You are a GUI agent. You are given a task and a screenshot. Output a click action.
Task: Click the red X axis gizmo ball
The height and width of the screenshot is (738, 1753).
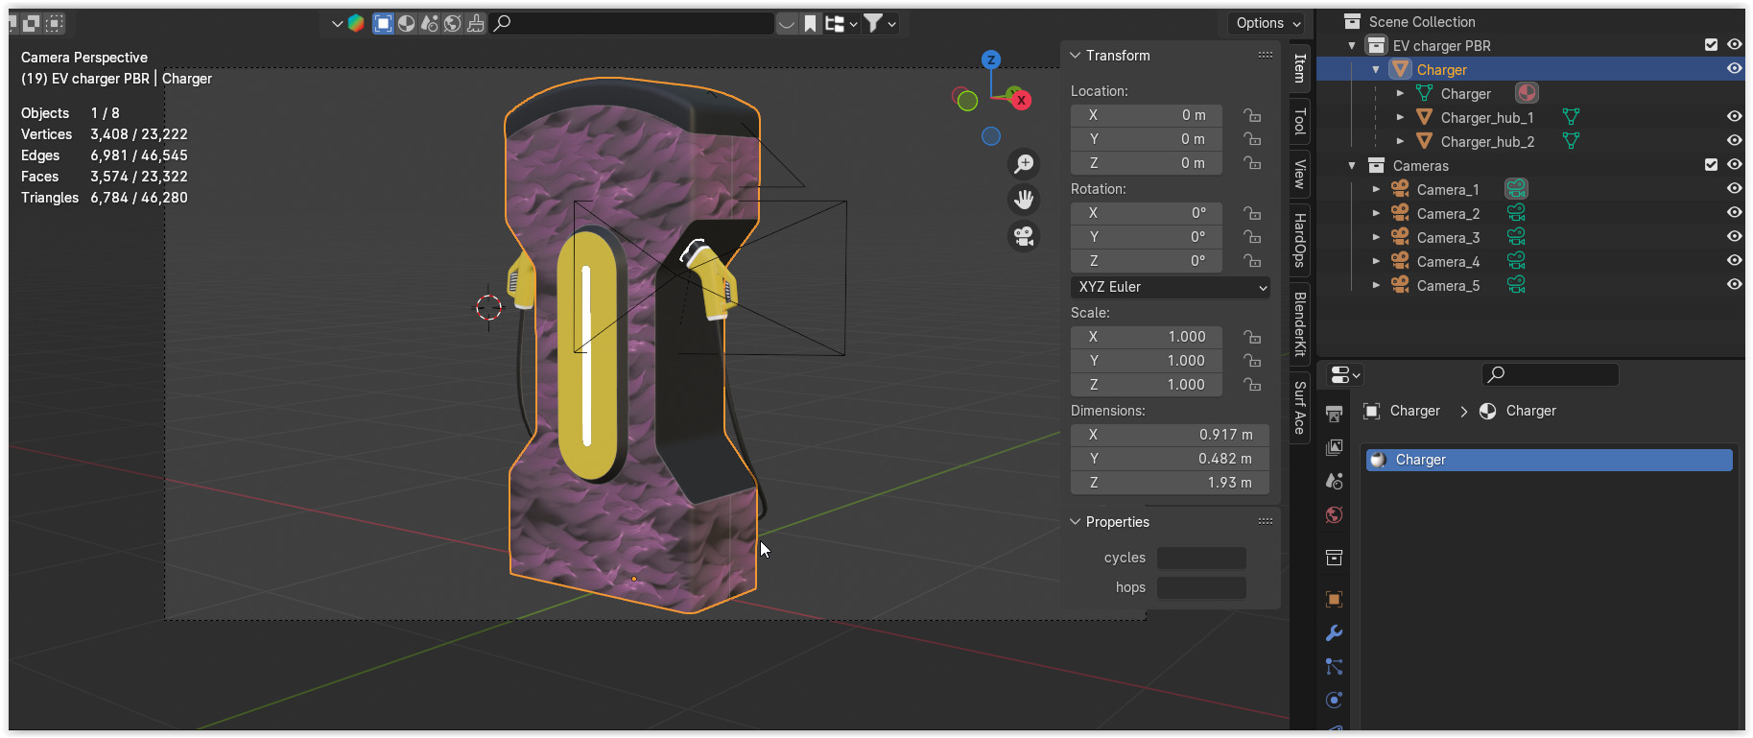click(1022, 100)
